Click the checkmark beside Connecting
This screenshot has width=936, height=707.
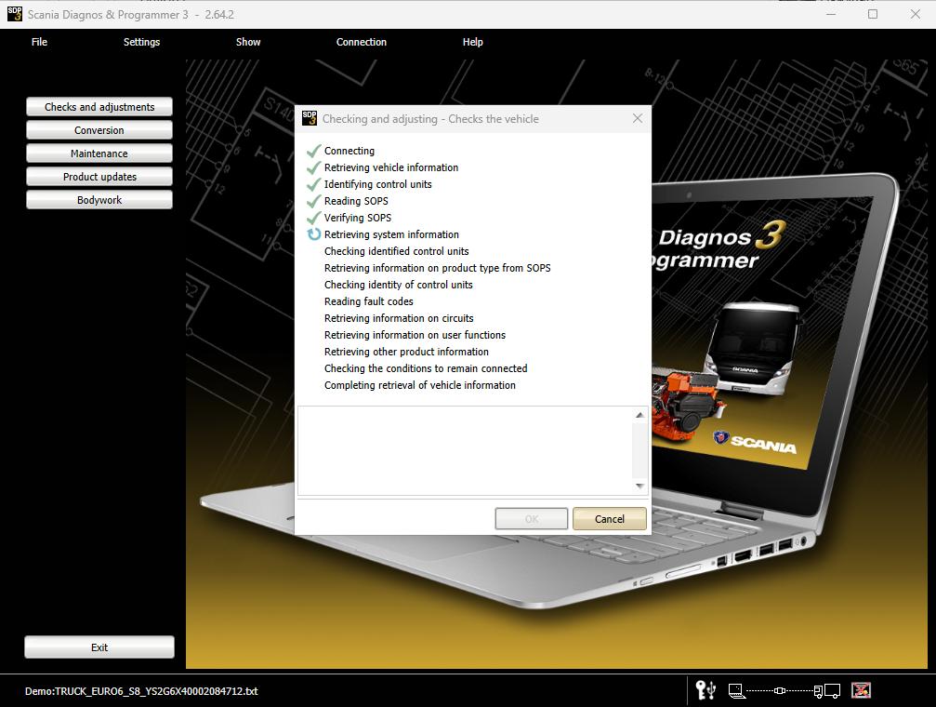pos(314,151)
